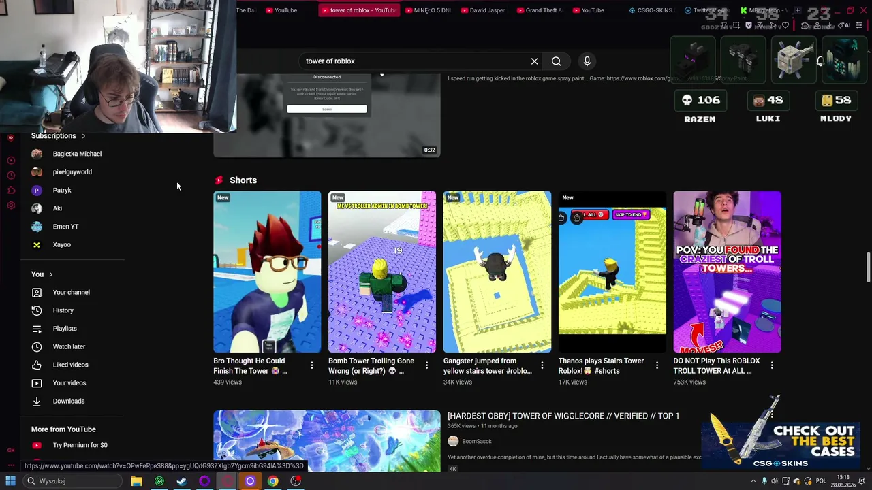Open the Xayoo channel avatar in subscriptions
This screenshot has height=490, width=872.
point(37,245)
